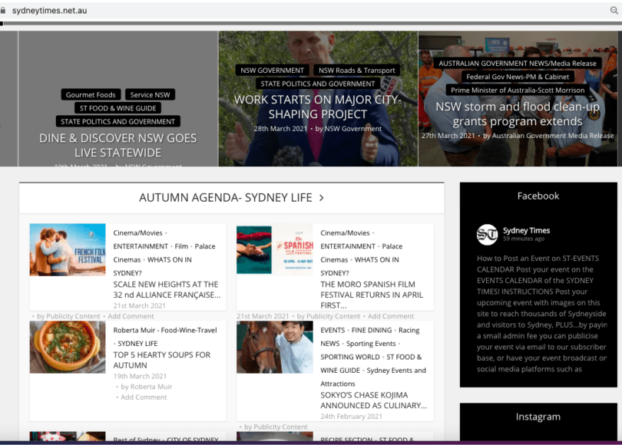Click the SYDNEY LIFE category on the soups article

point(137,344)
